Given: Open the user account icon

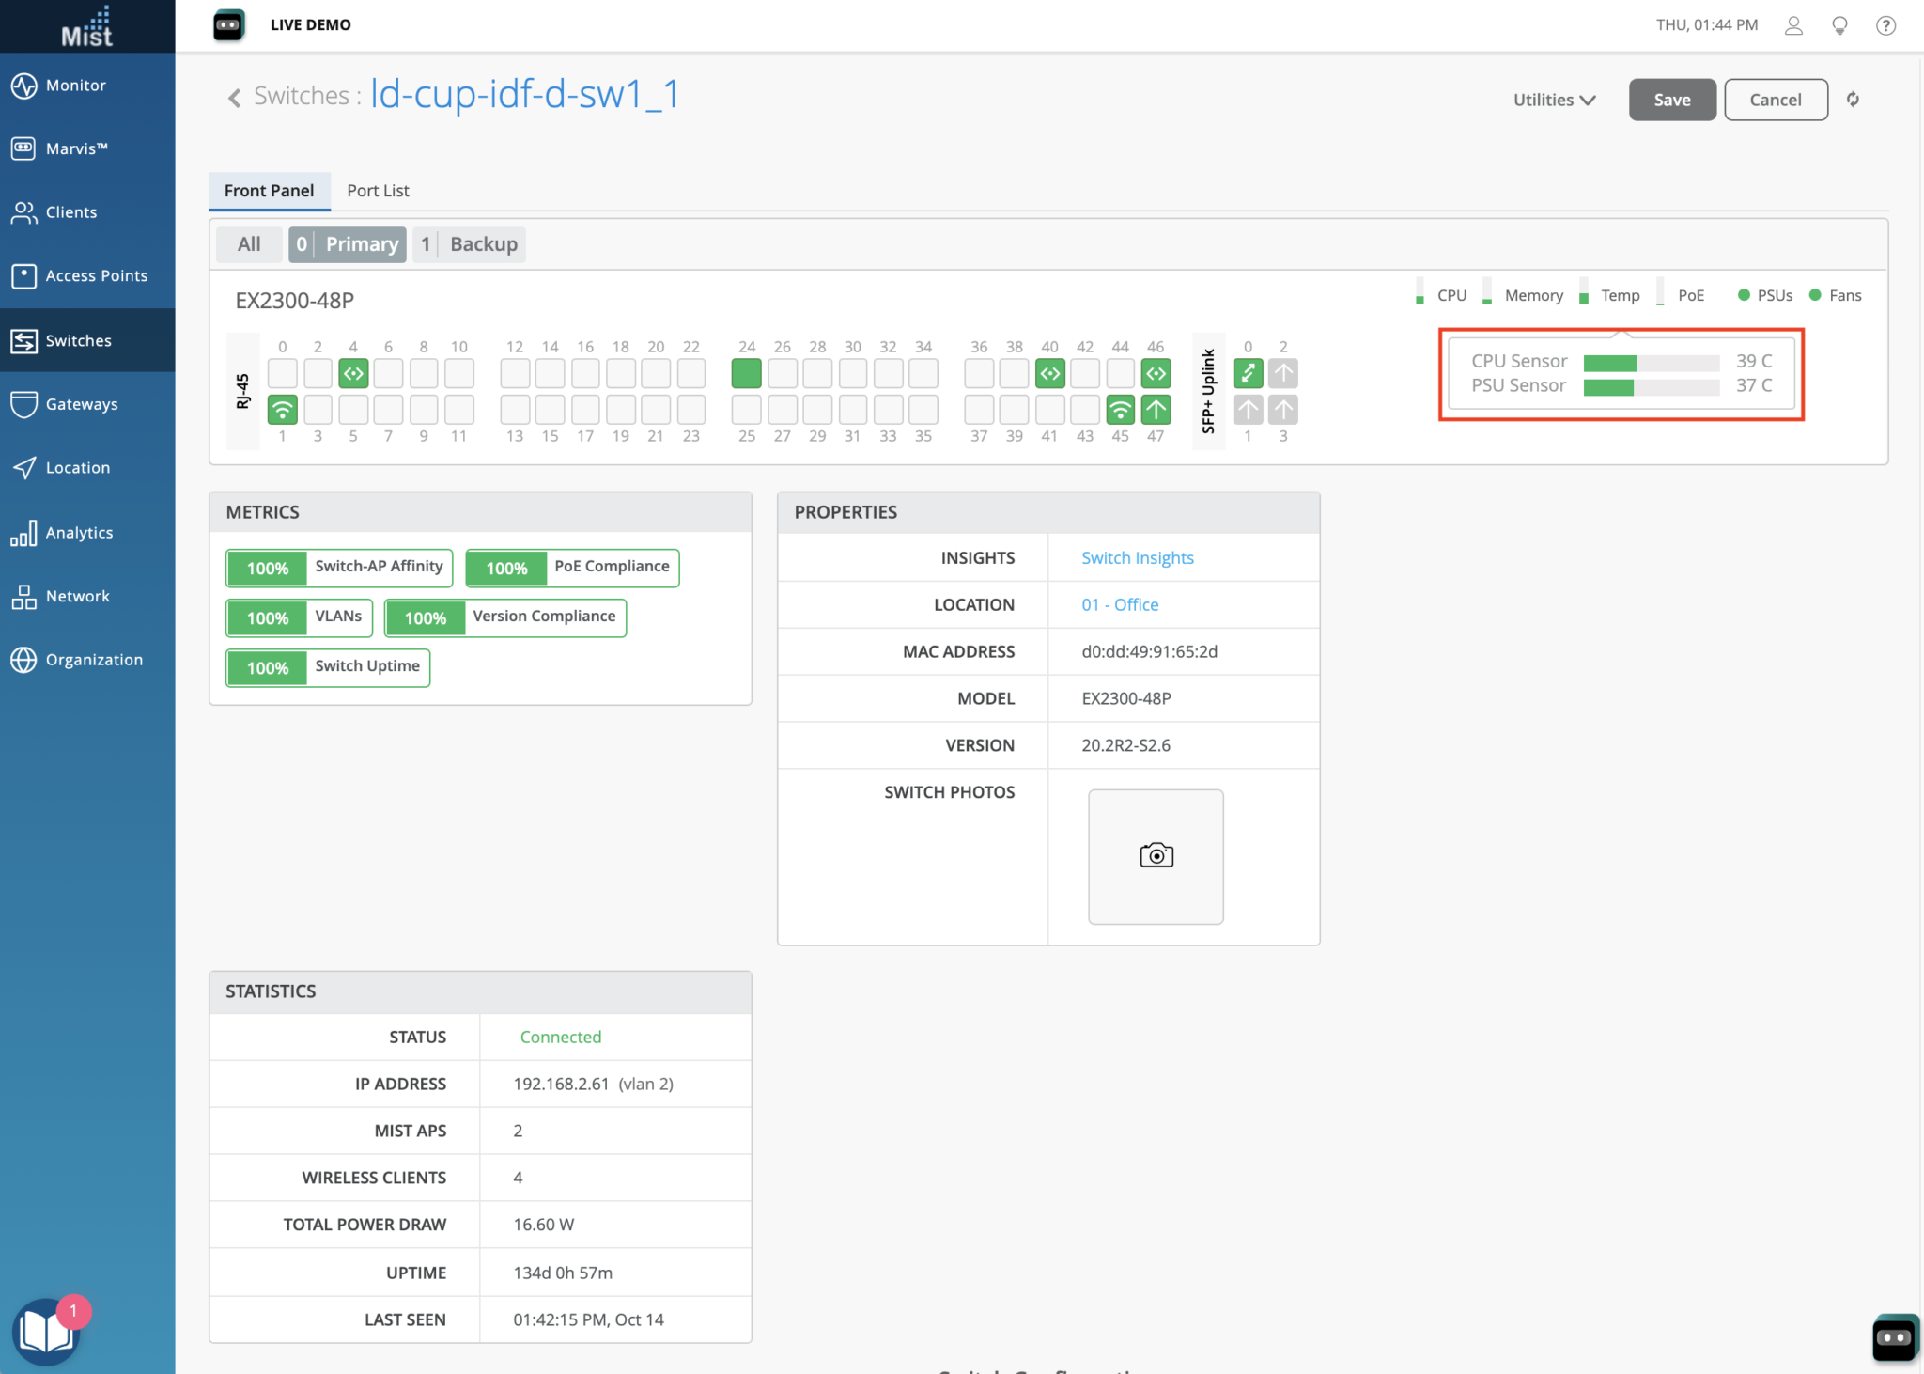Looking at the screenshot, I should (1793, 25).
